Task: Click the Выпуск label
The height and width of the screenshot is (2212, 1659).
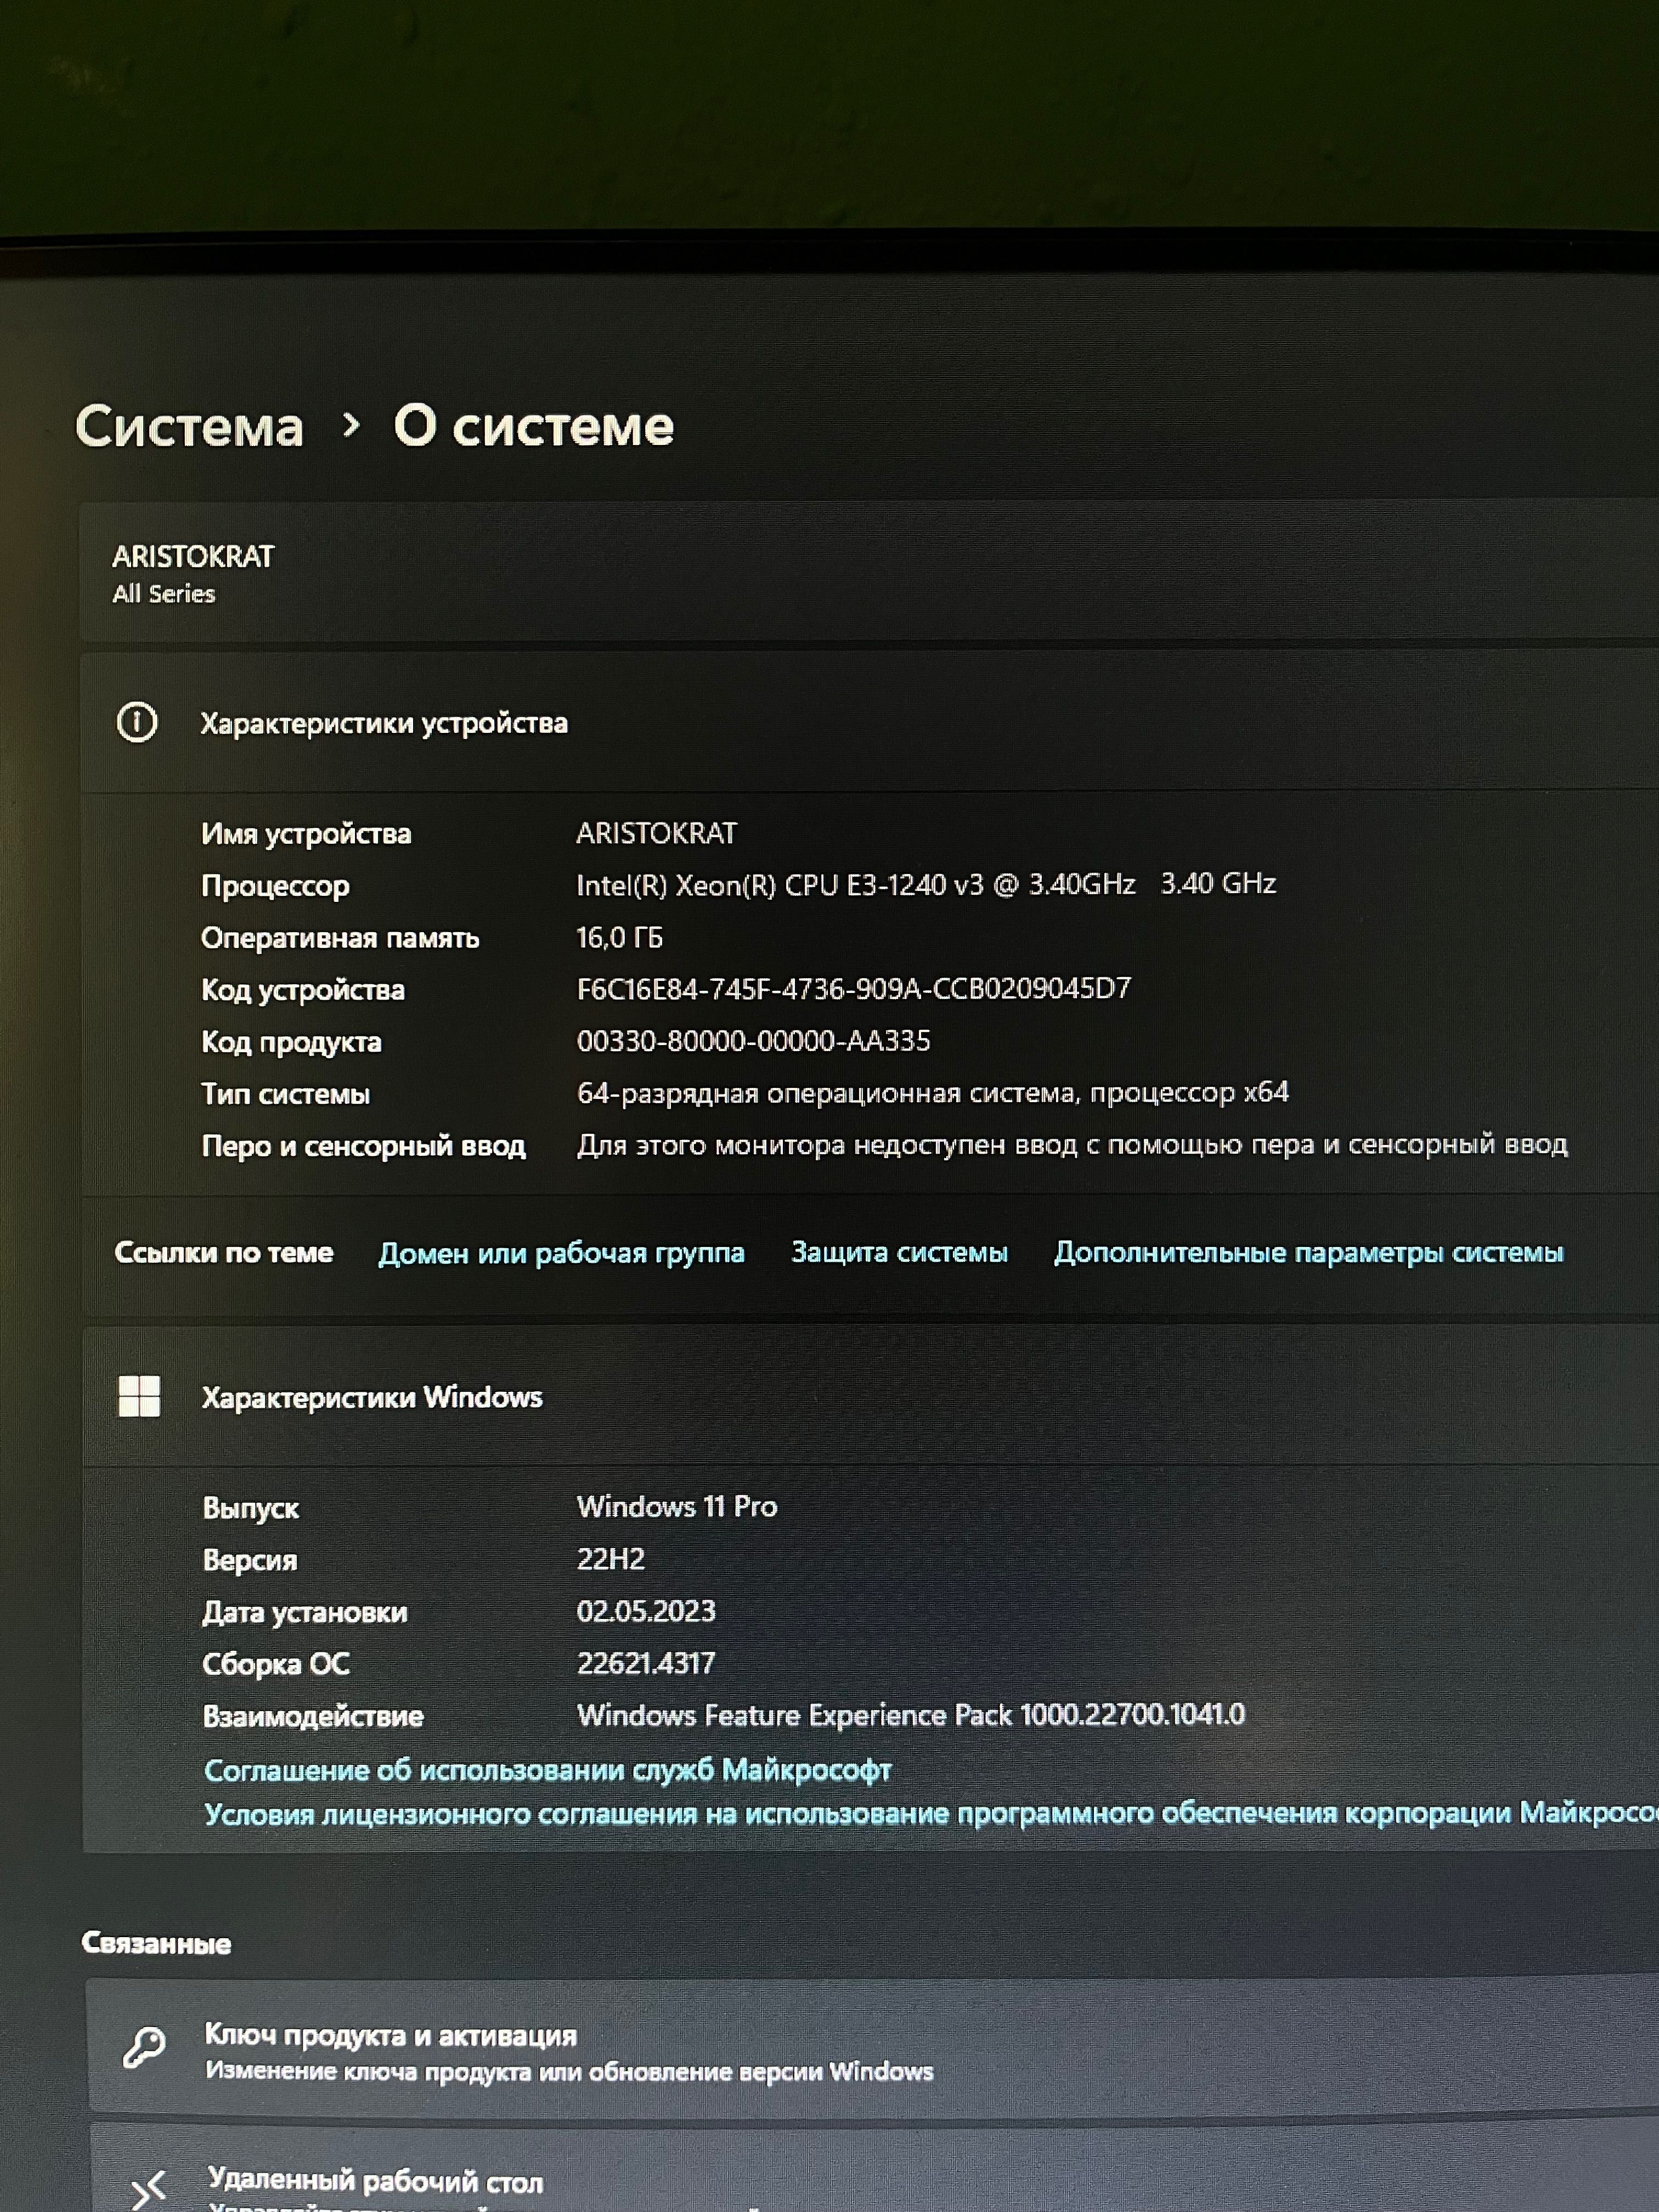Action: 250,1508
